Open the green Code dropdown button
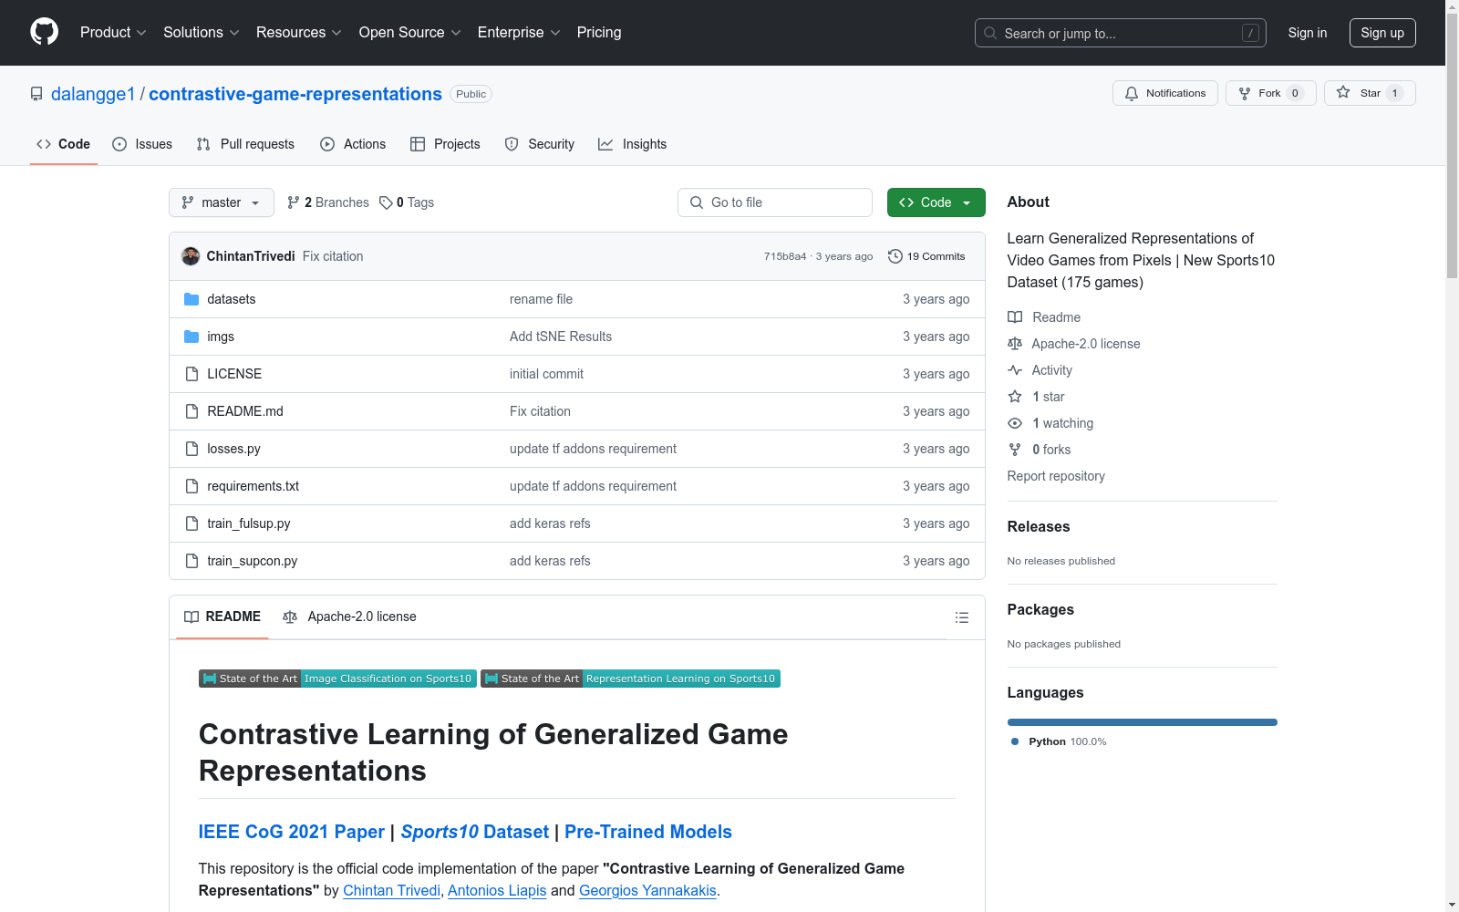The width and height of the screenshot is (1459, 912). [x=936, y=202]
